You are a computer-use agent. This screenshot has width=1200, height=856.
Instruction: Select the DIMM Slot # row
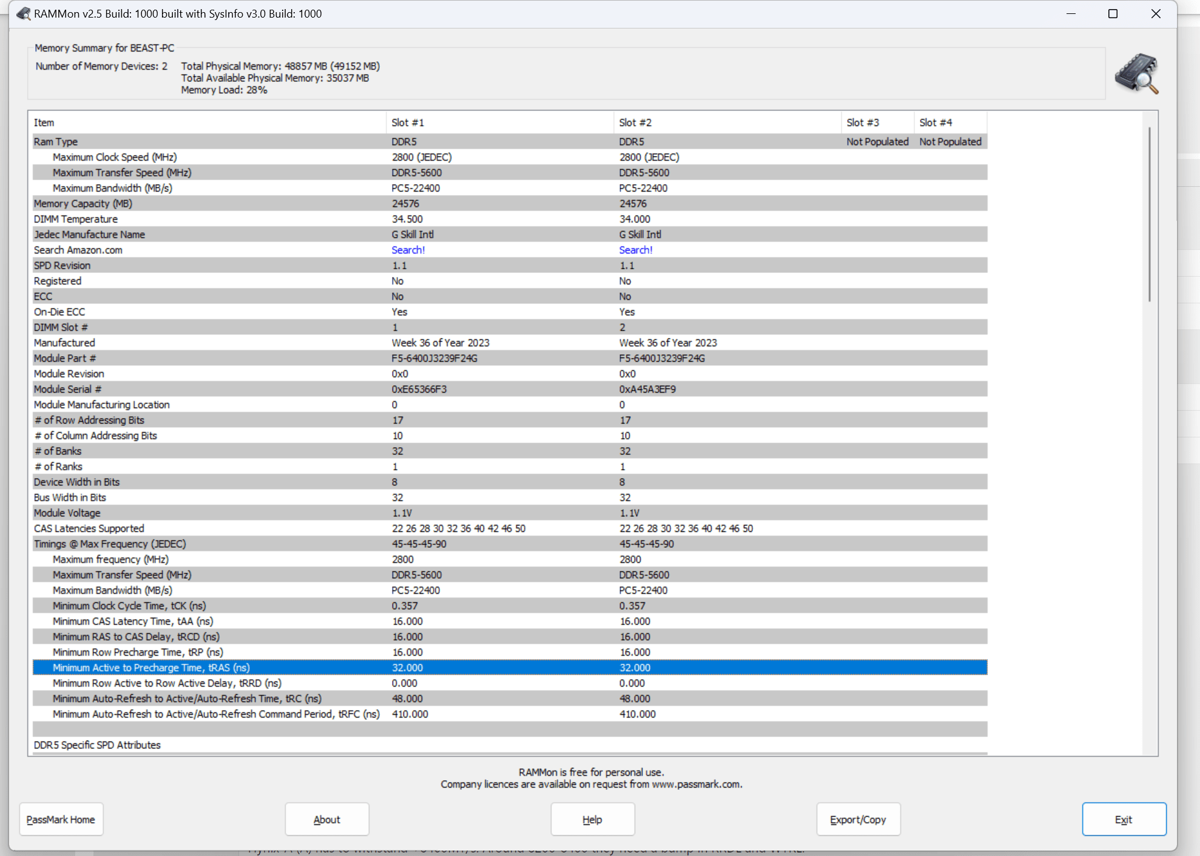(x=510, y=327)
